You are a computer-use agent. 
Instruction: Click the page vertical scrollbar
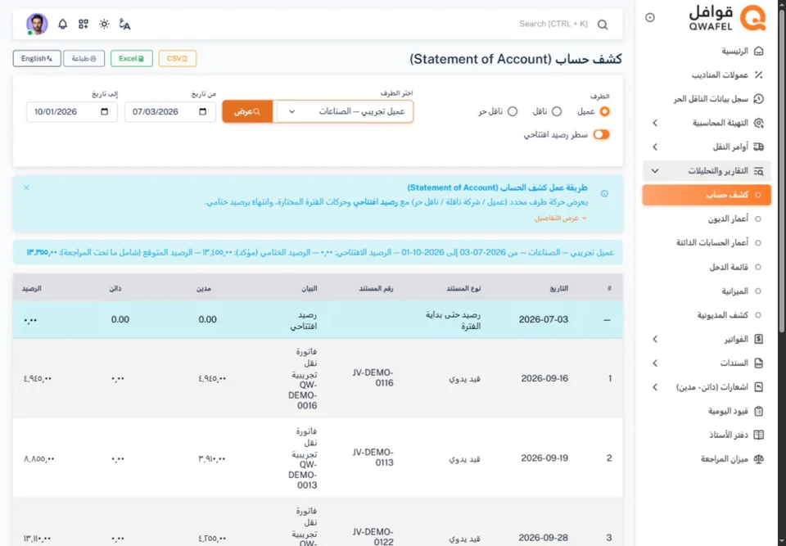[781, 170]
